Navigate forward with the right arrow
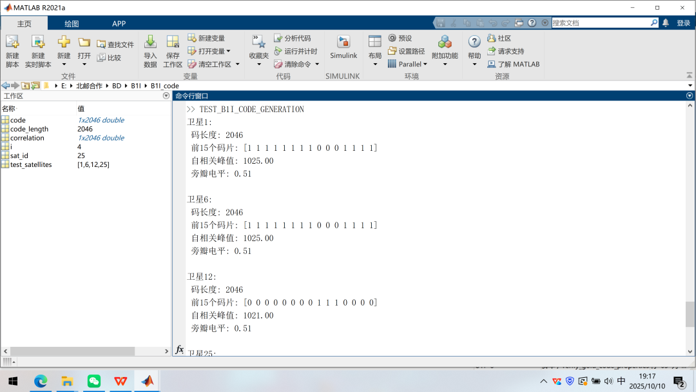 tap(15, 86)
